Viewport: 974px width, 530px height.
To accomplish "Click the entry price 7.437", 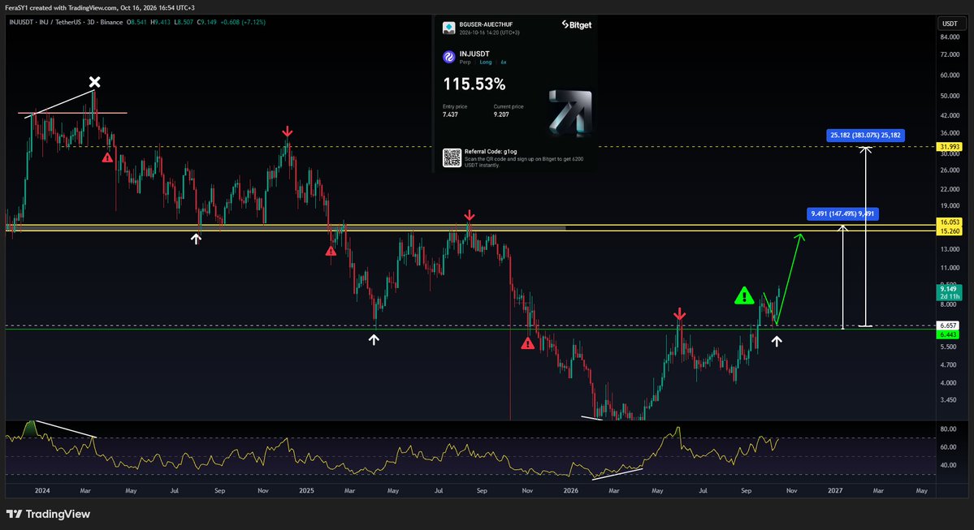I will pos(450,114).
